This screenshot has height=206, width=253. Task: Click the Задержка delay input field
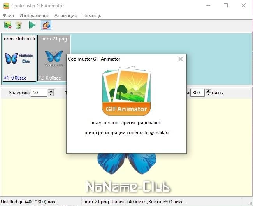(x=39, y=93)
